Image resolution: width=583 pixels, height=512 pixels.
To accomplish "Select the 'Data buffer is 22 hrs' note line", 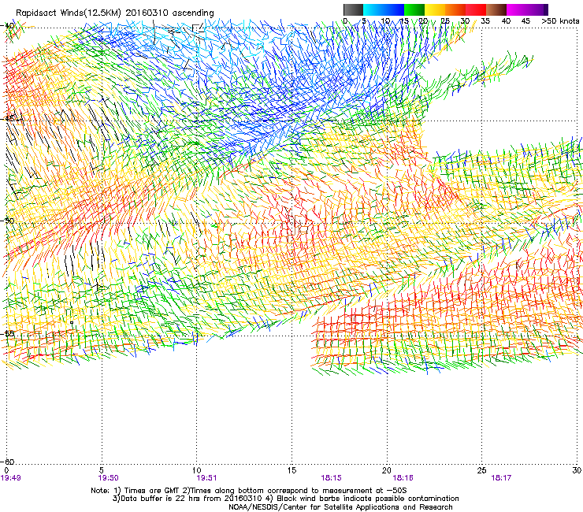I will (x=285, y=499).
